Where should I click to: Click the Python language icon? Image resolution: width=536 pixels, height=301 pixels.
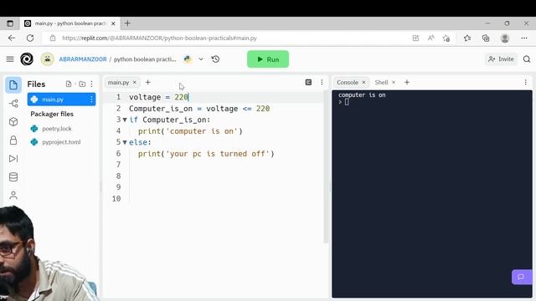click(188, 59)
